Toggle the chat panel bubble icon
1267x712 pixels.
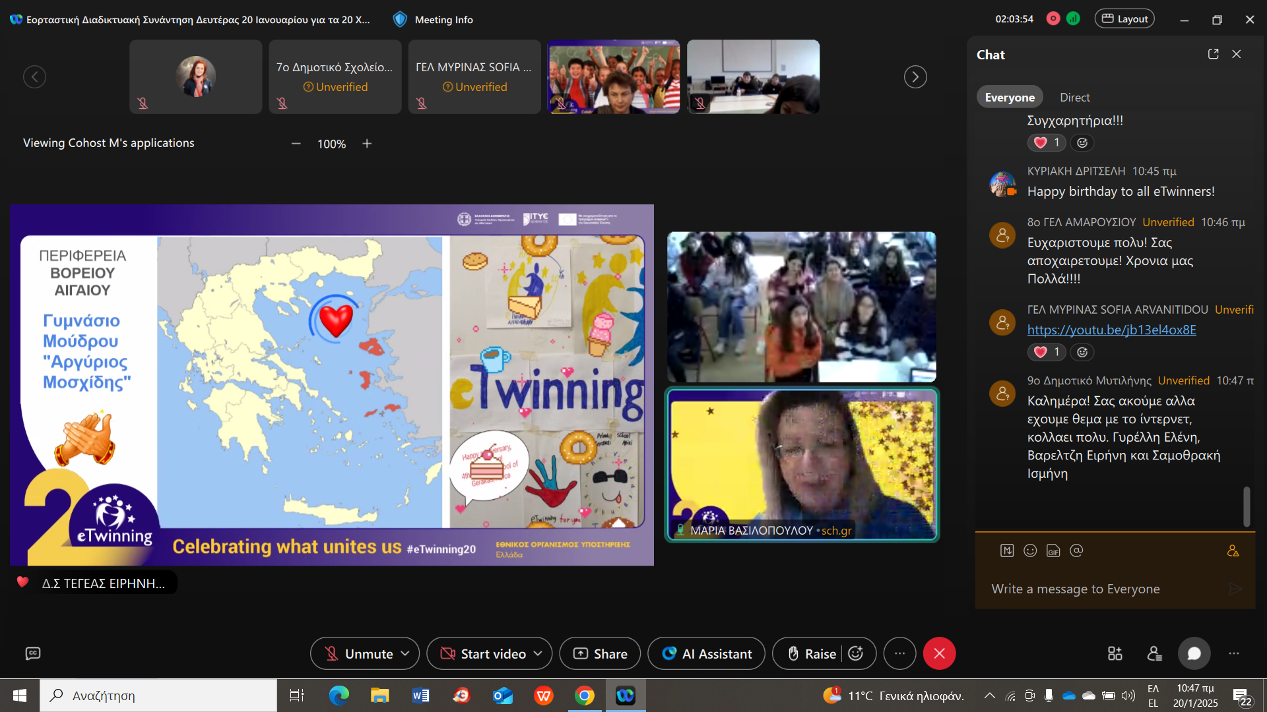coord(1194,653)
